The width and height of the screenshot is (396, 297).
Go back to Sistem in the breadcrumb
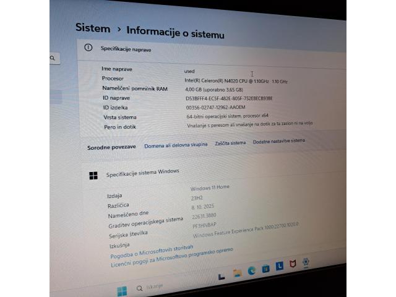(93, 28)
